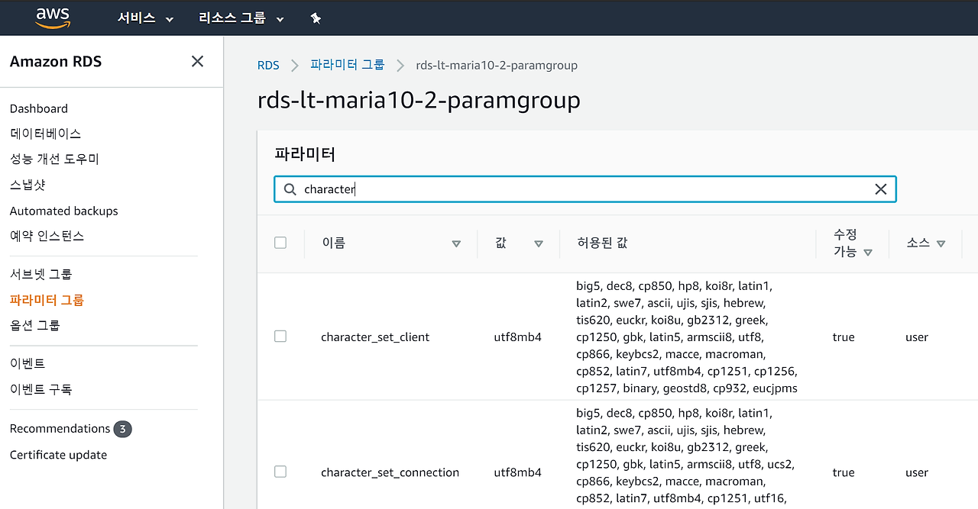
Task: Click the parameter search field
Action: (585, 189)
